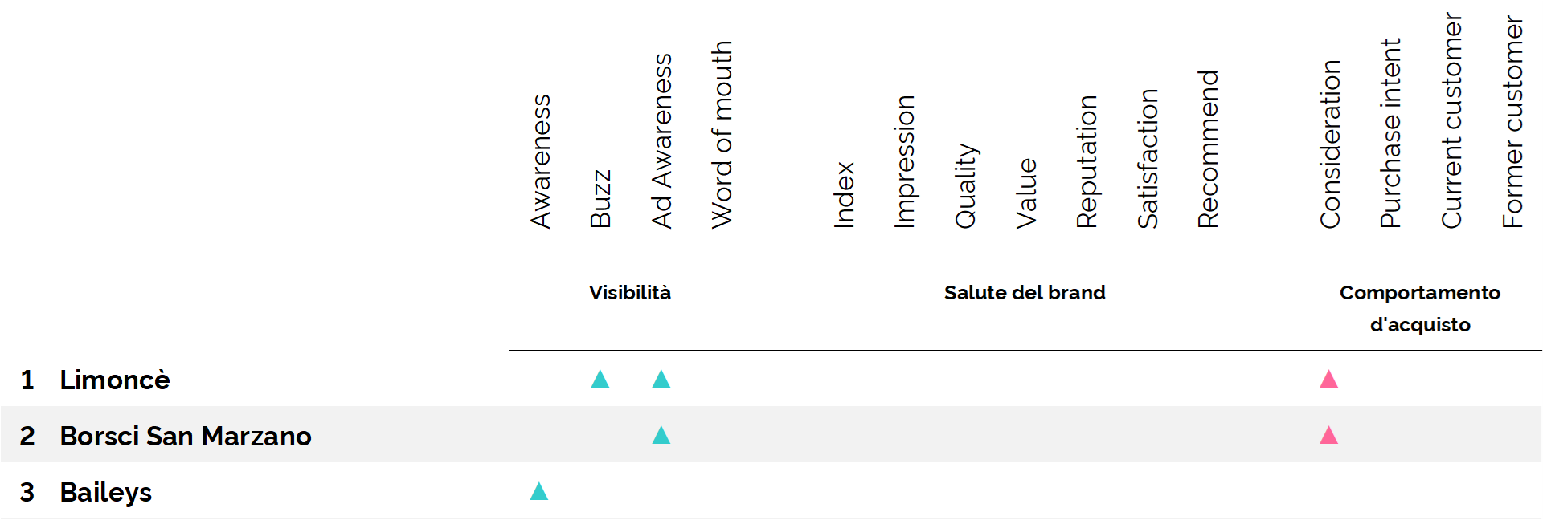Click the Salute del brand heading
This screenshot has width=1543, height=520.
(x=1025, y=293)
